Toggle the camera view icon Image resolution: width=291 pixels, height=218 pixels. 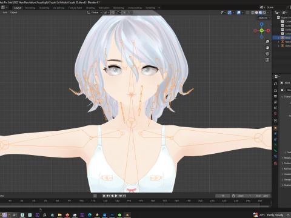tap(267, 54)
